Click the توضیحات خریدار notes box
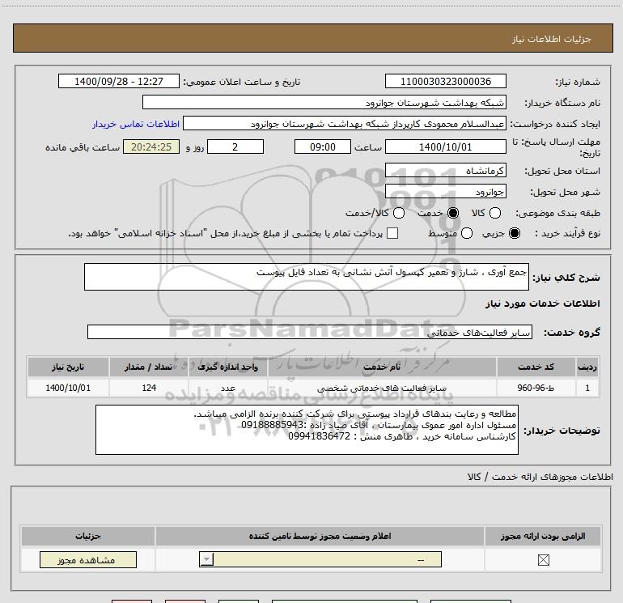This screenshot has height=603, width=623. (x=307, y=430)
